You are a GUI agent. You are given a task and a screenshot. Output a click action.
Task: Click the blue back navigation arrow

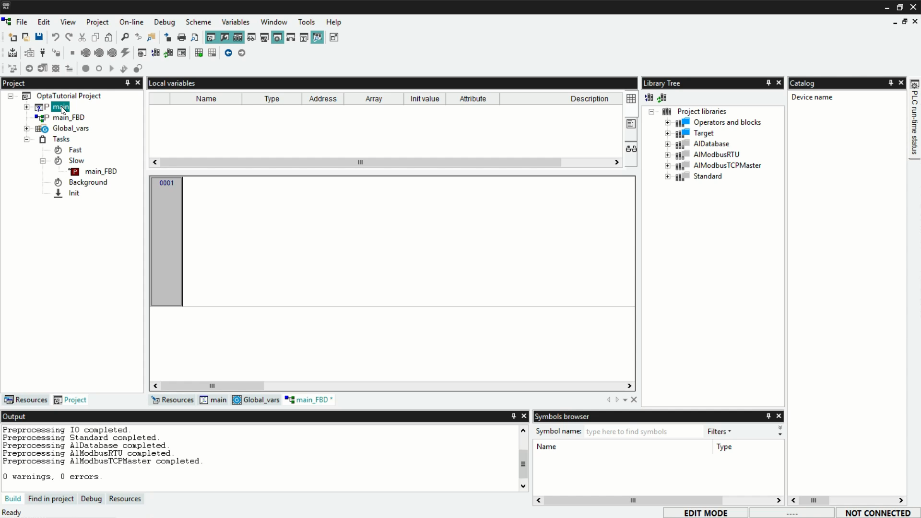point(228,53)
